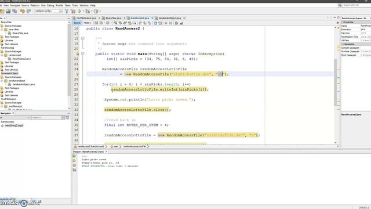
Task: Open the Refactor menu
Action: tap(35, 5)
